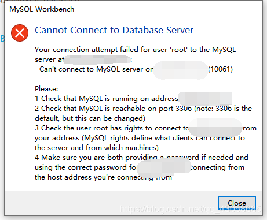The height and width of the screenshot is (220, 267).
Task: Click 'the server and from which machines)' line
Action: [97, 148]
